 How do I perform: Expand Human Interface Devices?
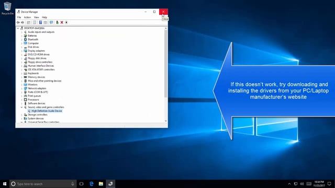click(21, 66)
